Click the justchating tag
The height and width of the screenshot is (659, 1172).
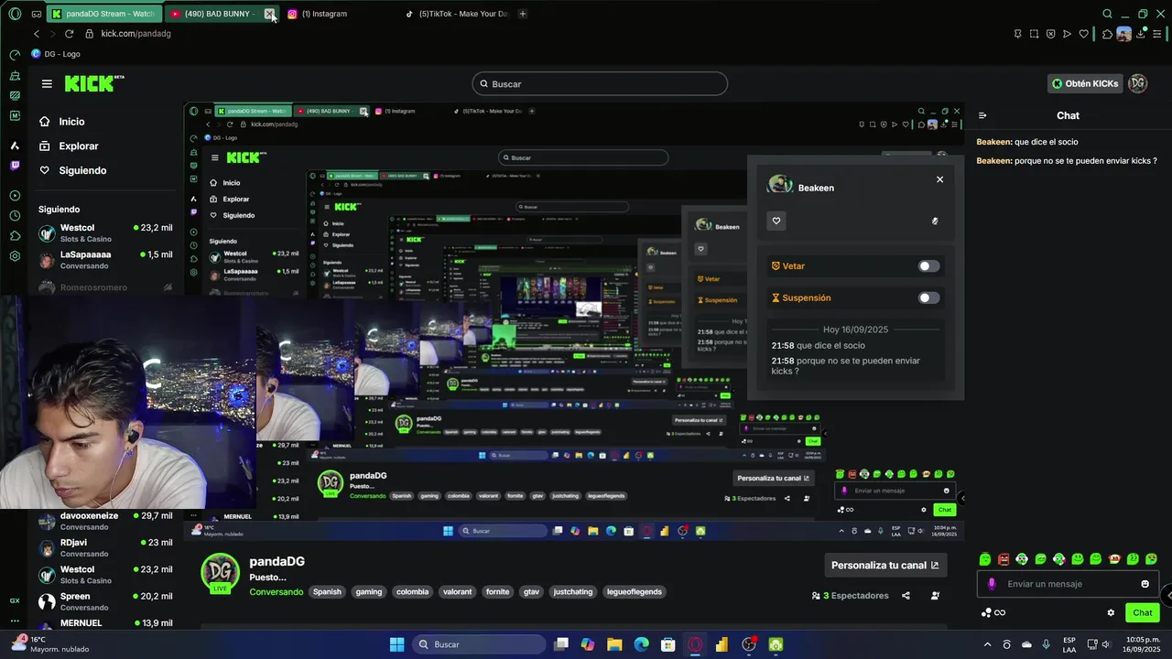[573, 592]
